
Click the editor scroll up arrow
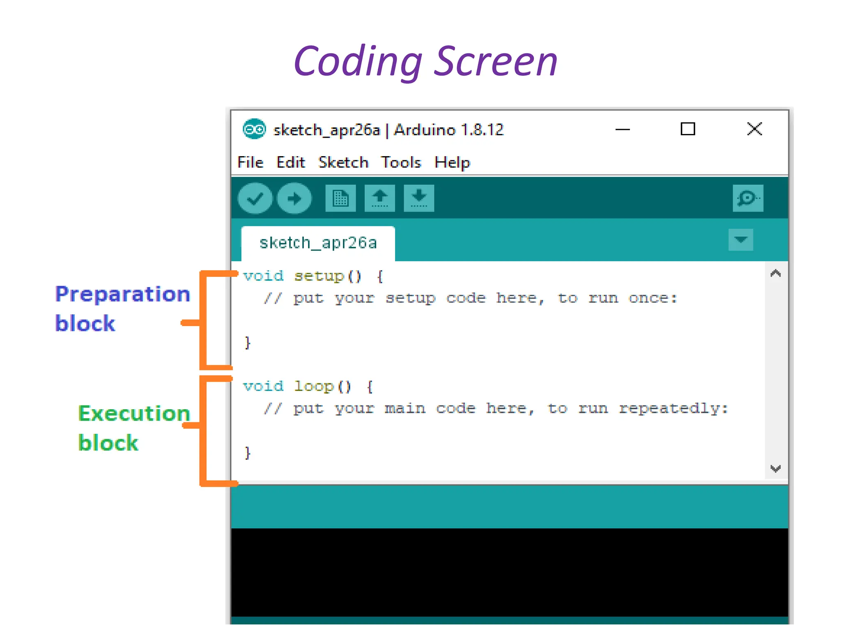point(775,274)
